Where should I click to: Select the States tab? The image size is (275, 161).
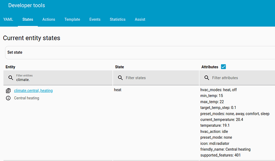tap(28, 19)
